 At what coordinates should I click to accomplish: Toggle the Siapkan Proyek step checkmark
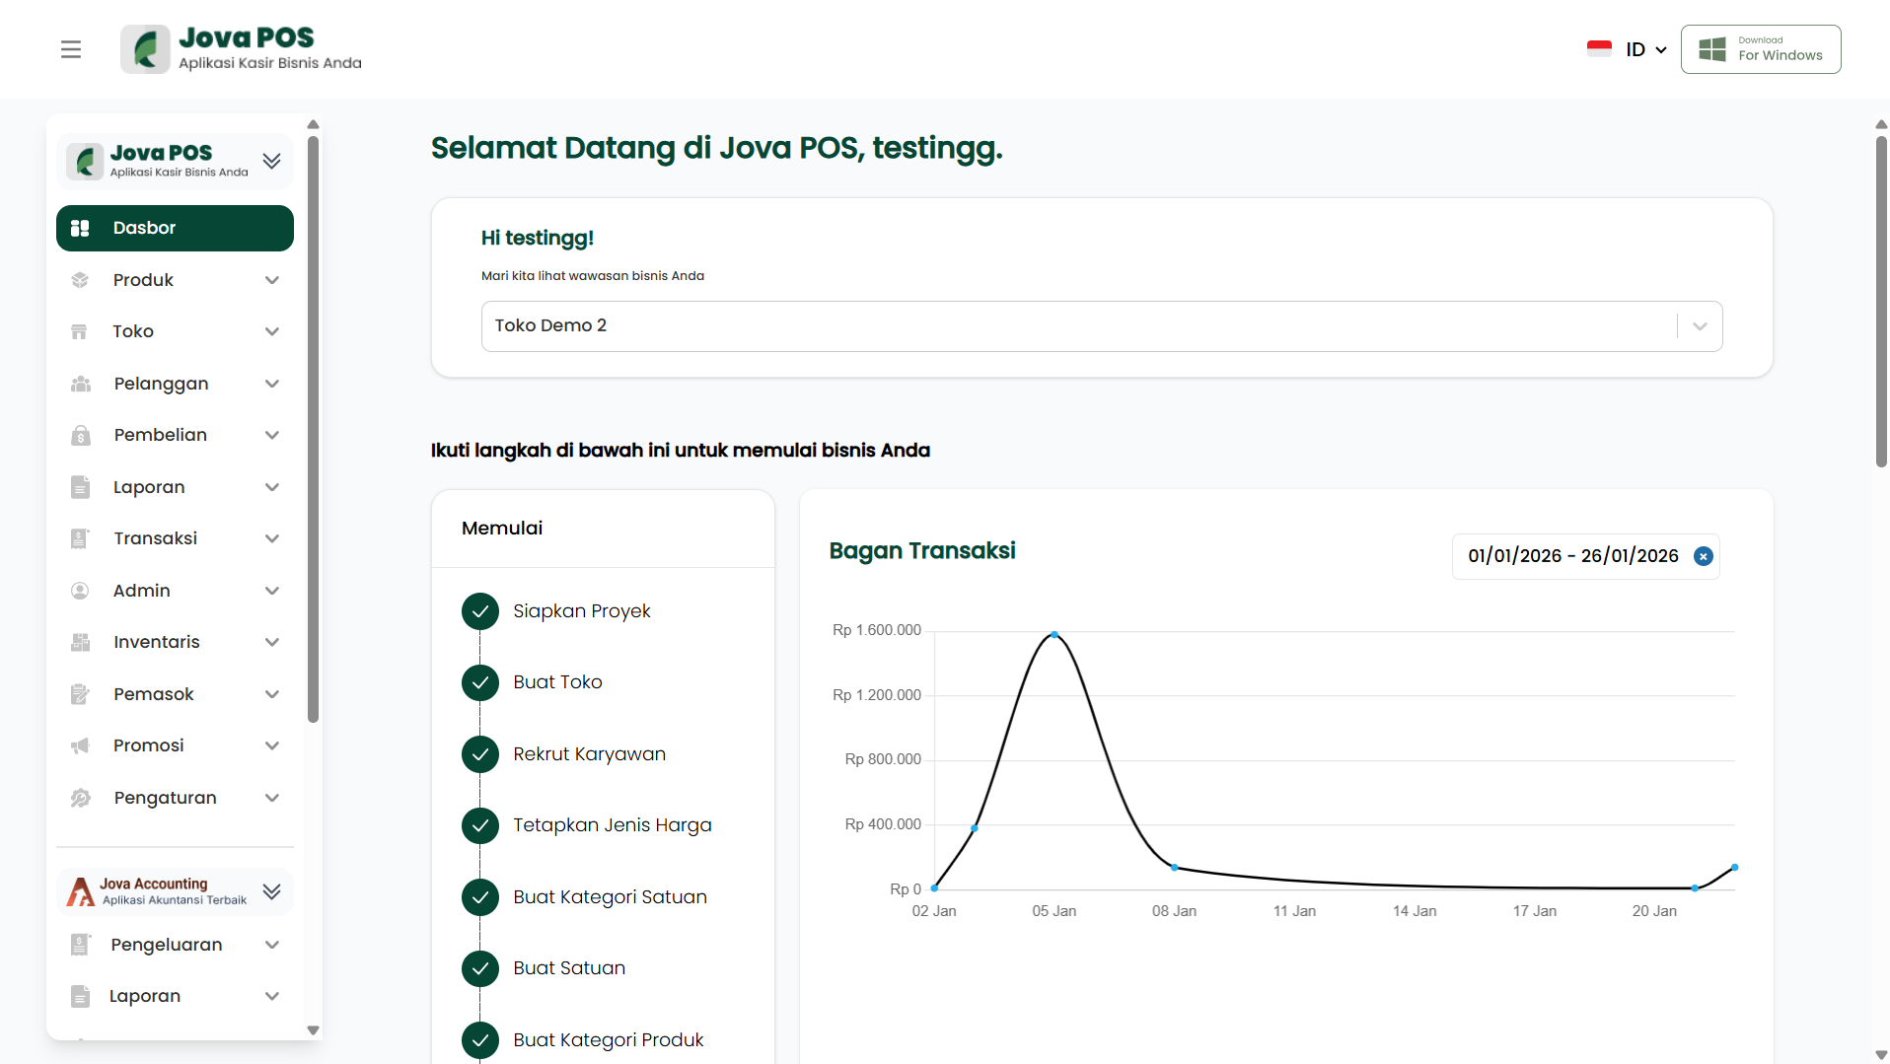[480, 611]
